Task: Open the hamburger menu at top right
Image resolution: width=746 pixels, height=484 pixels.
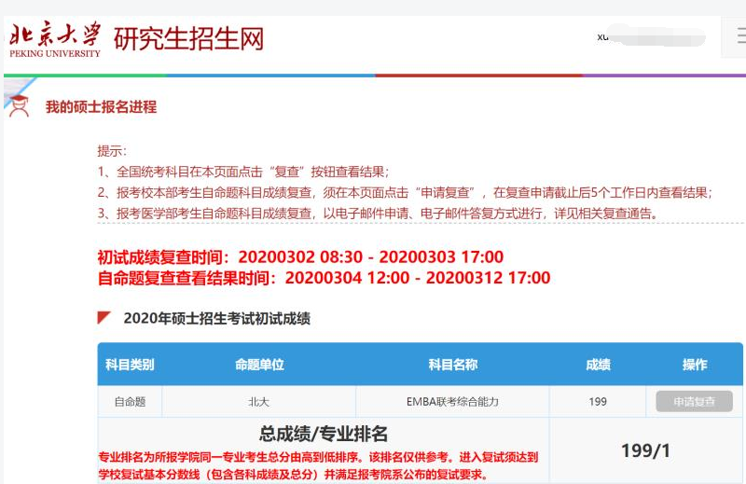Action: click(740, 36)
